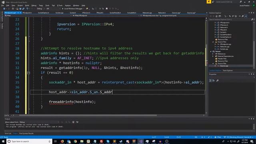
Task: Click the editor horizontal scrollbar
Action: pos(88,115)
